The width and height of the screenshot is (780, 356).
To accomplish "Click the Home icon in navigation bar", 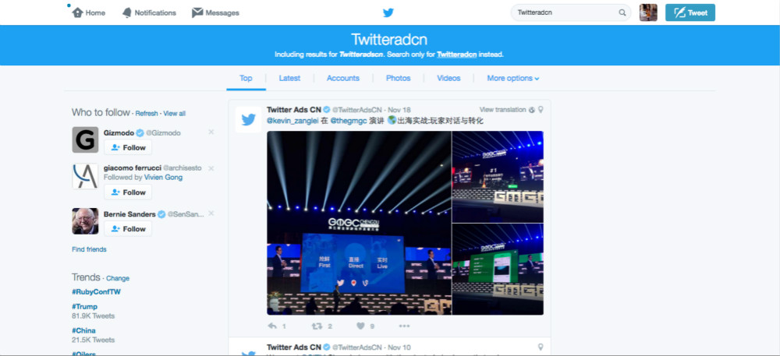I will click(77, 12).
